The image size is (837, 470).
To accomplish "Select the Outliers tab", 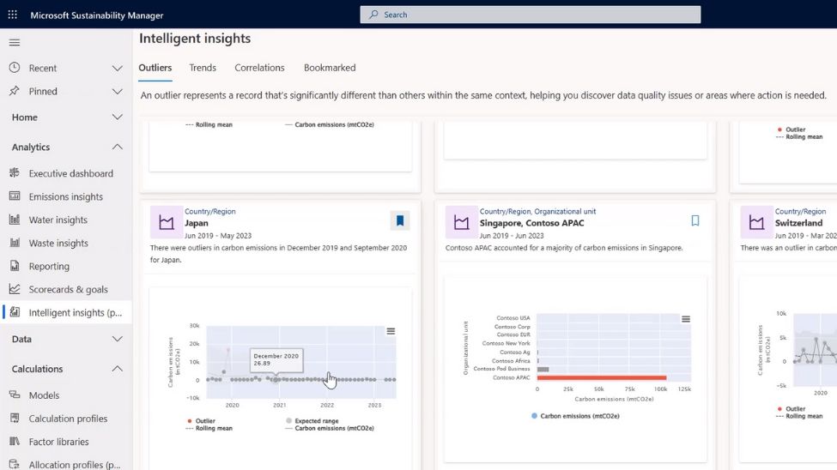I will (x=155, y=68).
